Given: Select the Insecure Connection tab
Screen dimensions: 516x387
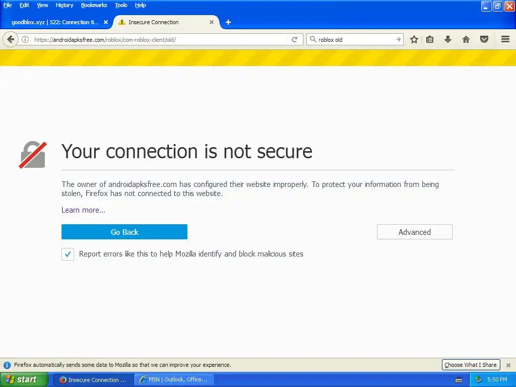Looking at the screenshot, I should [x=166, y=22].
